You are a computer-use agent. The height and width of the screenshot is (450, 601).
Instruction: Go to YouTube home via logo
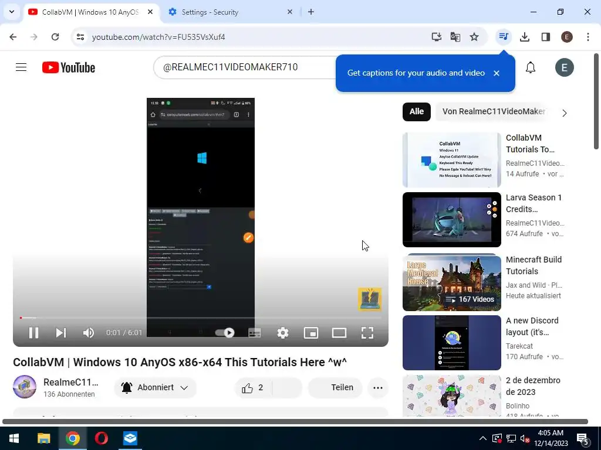click(x=69, y=67)
